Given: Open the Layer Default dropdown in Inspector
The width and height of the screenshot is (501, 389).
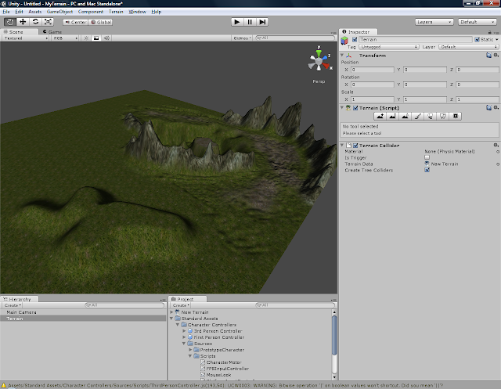Looking at the screenshot, I should [x=468, y=47].
